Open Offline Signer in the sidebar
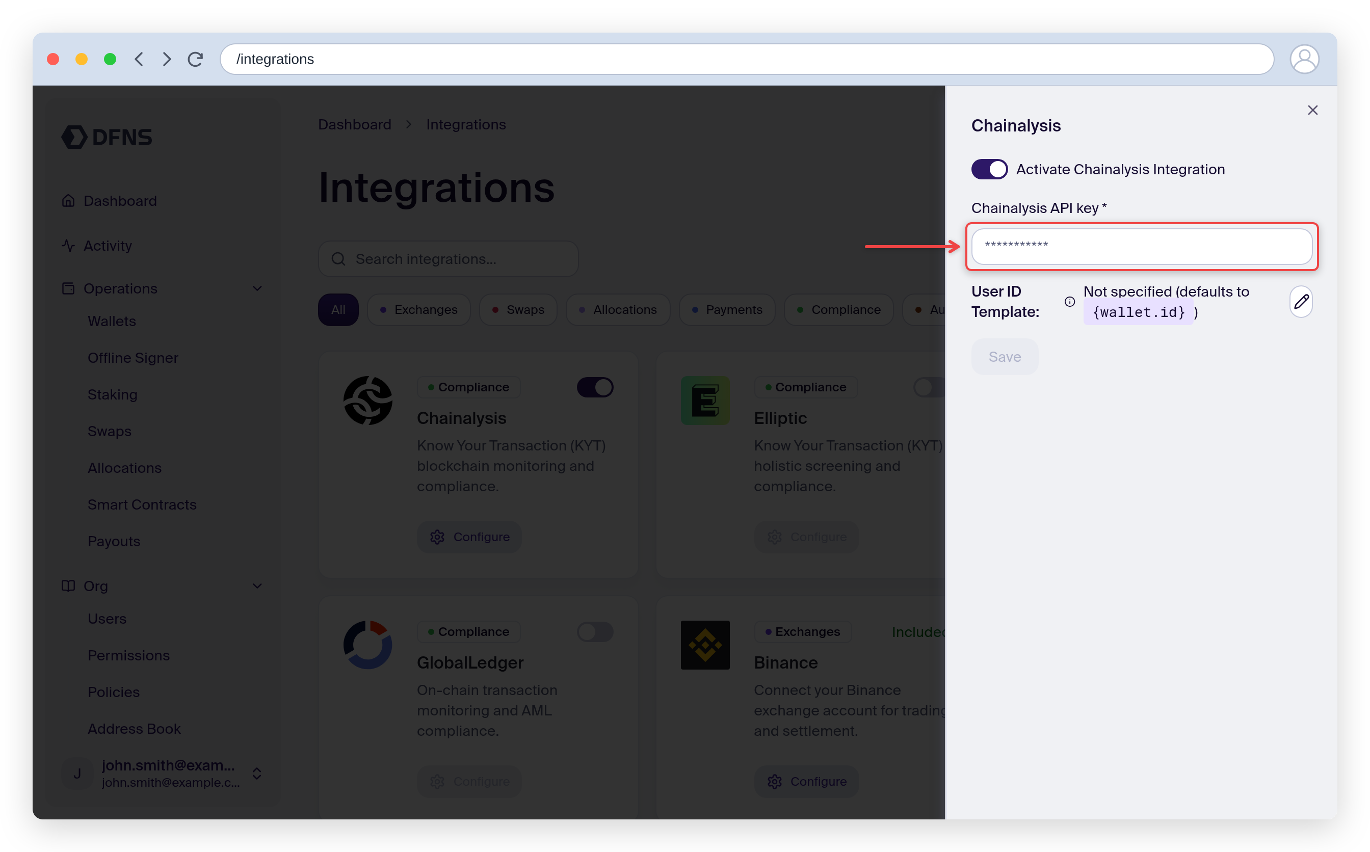This screenshot has height=852, width=1370. [133, 358]
